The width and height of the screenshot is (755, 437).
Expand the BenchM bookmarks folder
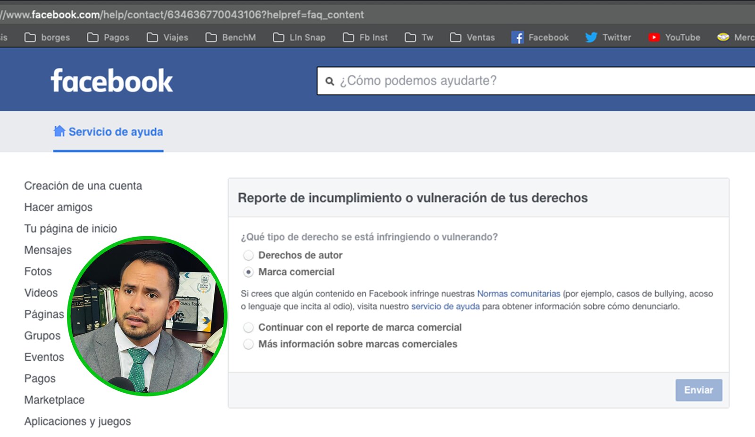click(231, 38)
